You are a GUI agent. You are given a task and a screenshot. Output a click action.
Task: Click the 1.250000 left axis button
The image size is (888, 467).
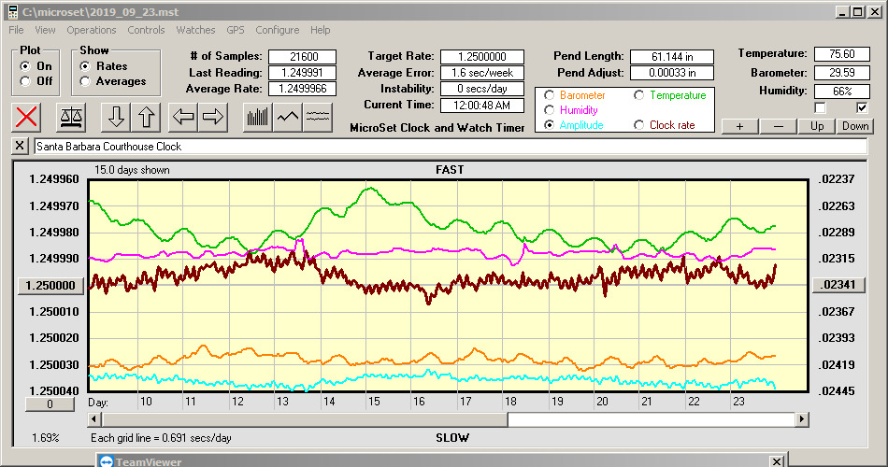pyautogui.click(x=50, y=285)
